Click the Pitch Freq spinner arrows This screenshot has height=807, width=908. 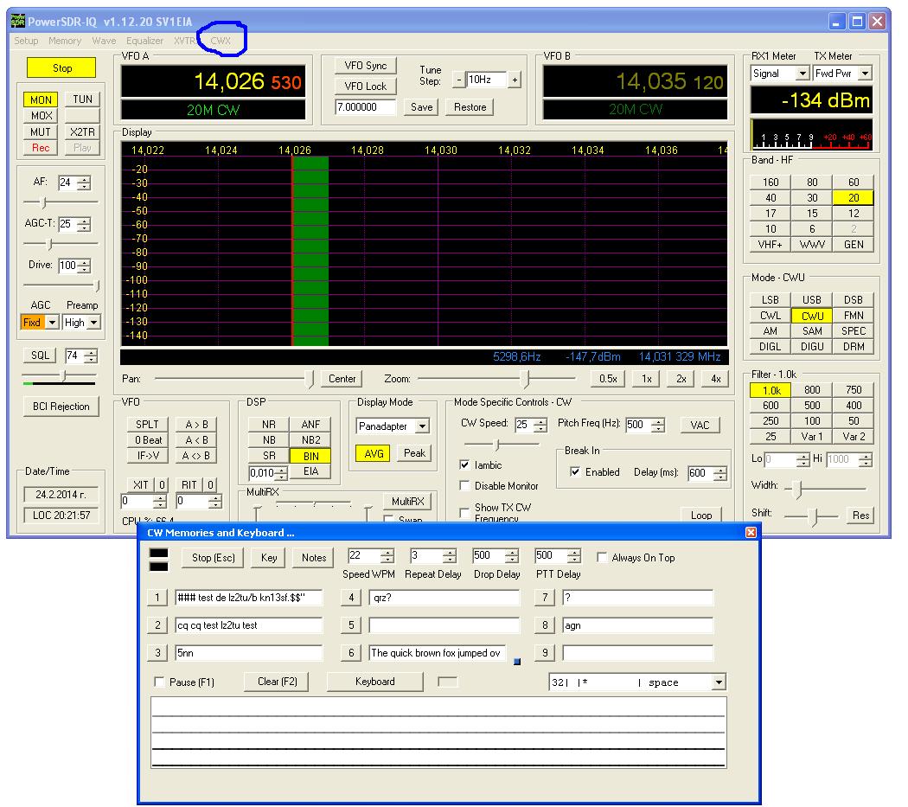(x=658, y=425)
